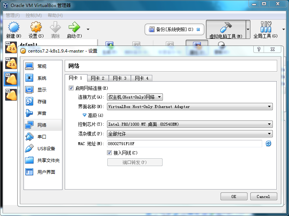This screenshot has width=289, height=216.
Task: Open the 控制芯片 adapter type dropdown
Action: 190,124
